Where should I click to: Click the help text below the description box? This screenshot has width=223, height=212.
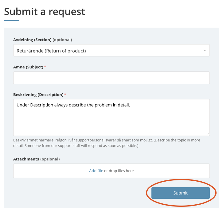click(107, 143)
